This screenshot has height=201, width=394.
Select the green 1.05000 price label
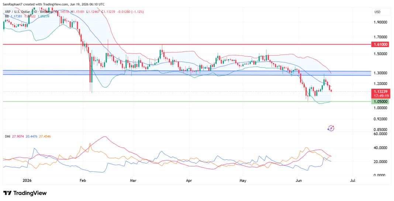pos(380,102)
